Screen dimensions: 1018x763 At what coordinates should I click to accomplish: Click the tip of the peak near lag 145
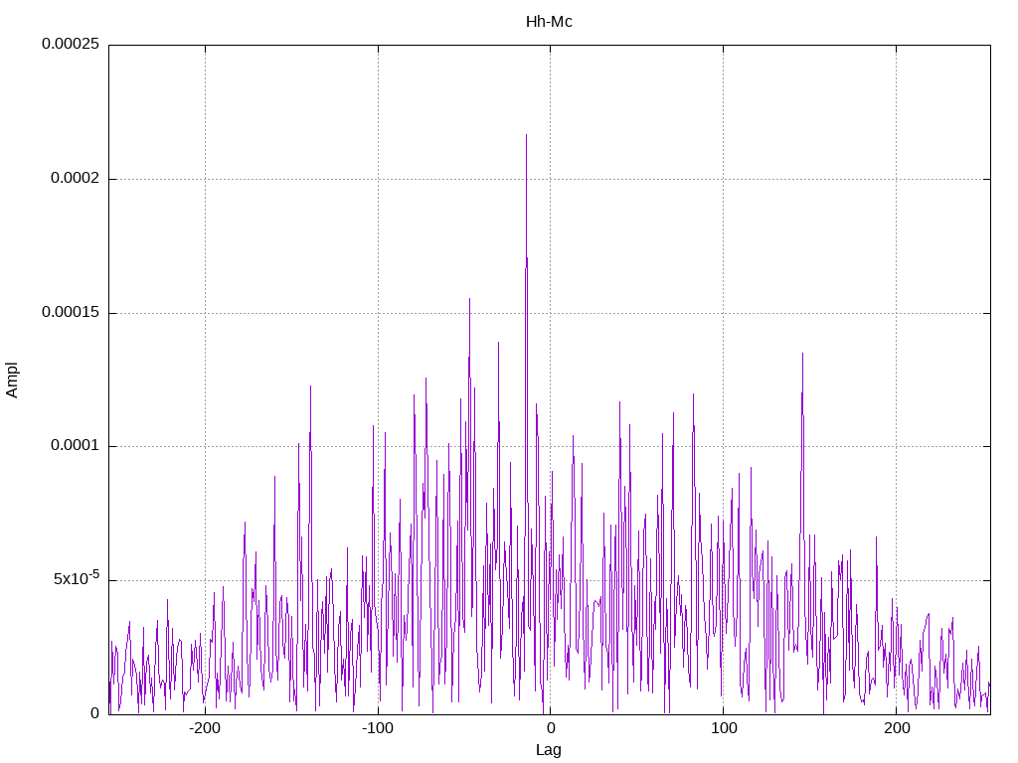(x=802, y=354)
